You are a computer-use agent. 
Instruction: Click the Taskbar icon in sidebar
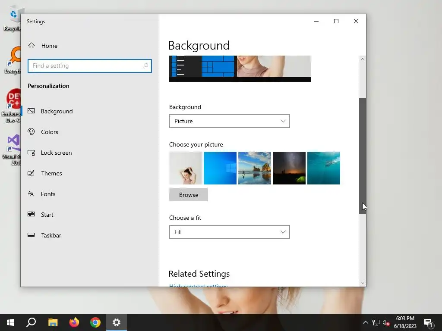31,235
